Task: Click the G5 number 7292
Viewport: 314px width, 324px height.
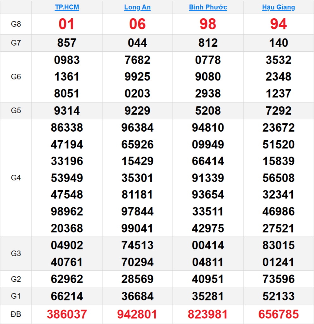Action: coord(279,111)
